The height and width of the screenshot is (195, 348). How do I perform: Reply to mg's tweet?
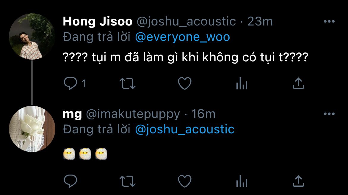[70, 181]
